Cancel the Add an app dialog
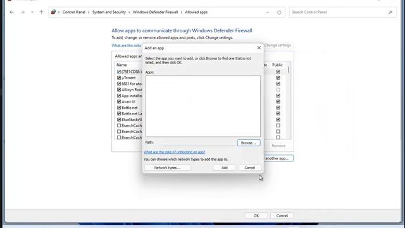Viewport: 405px width, 228px height. 250,168
